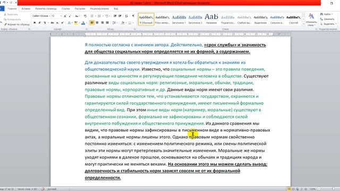Apply paragraph borders button
Screen dimensions: 340x191
point(130,23)
